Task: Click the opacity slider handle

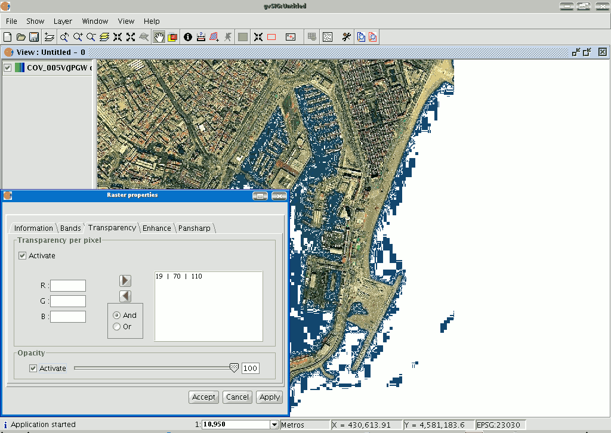Action: tap(234, 368)
